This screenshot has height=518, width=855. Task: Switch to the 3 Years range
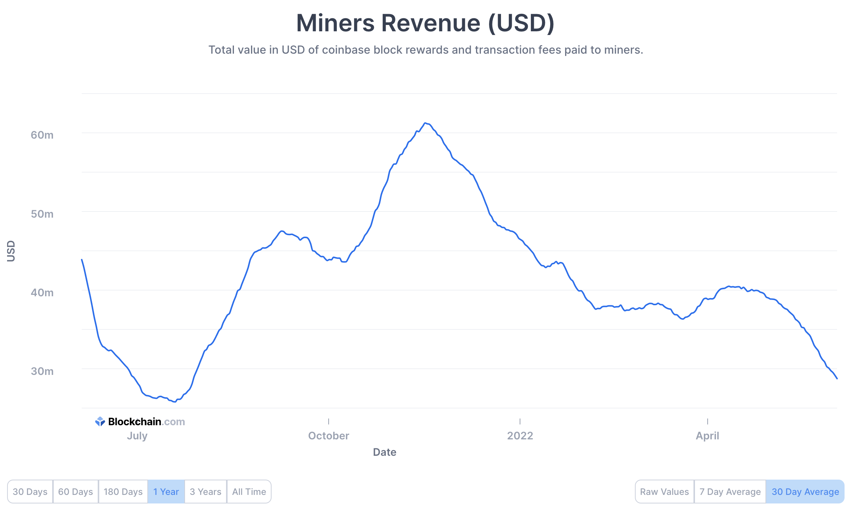pos(206,492)
